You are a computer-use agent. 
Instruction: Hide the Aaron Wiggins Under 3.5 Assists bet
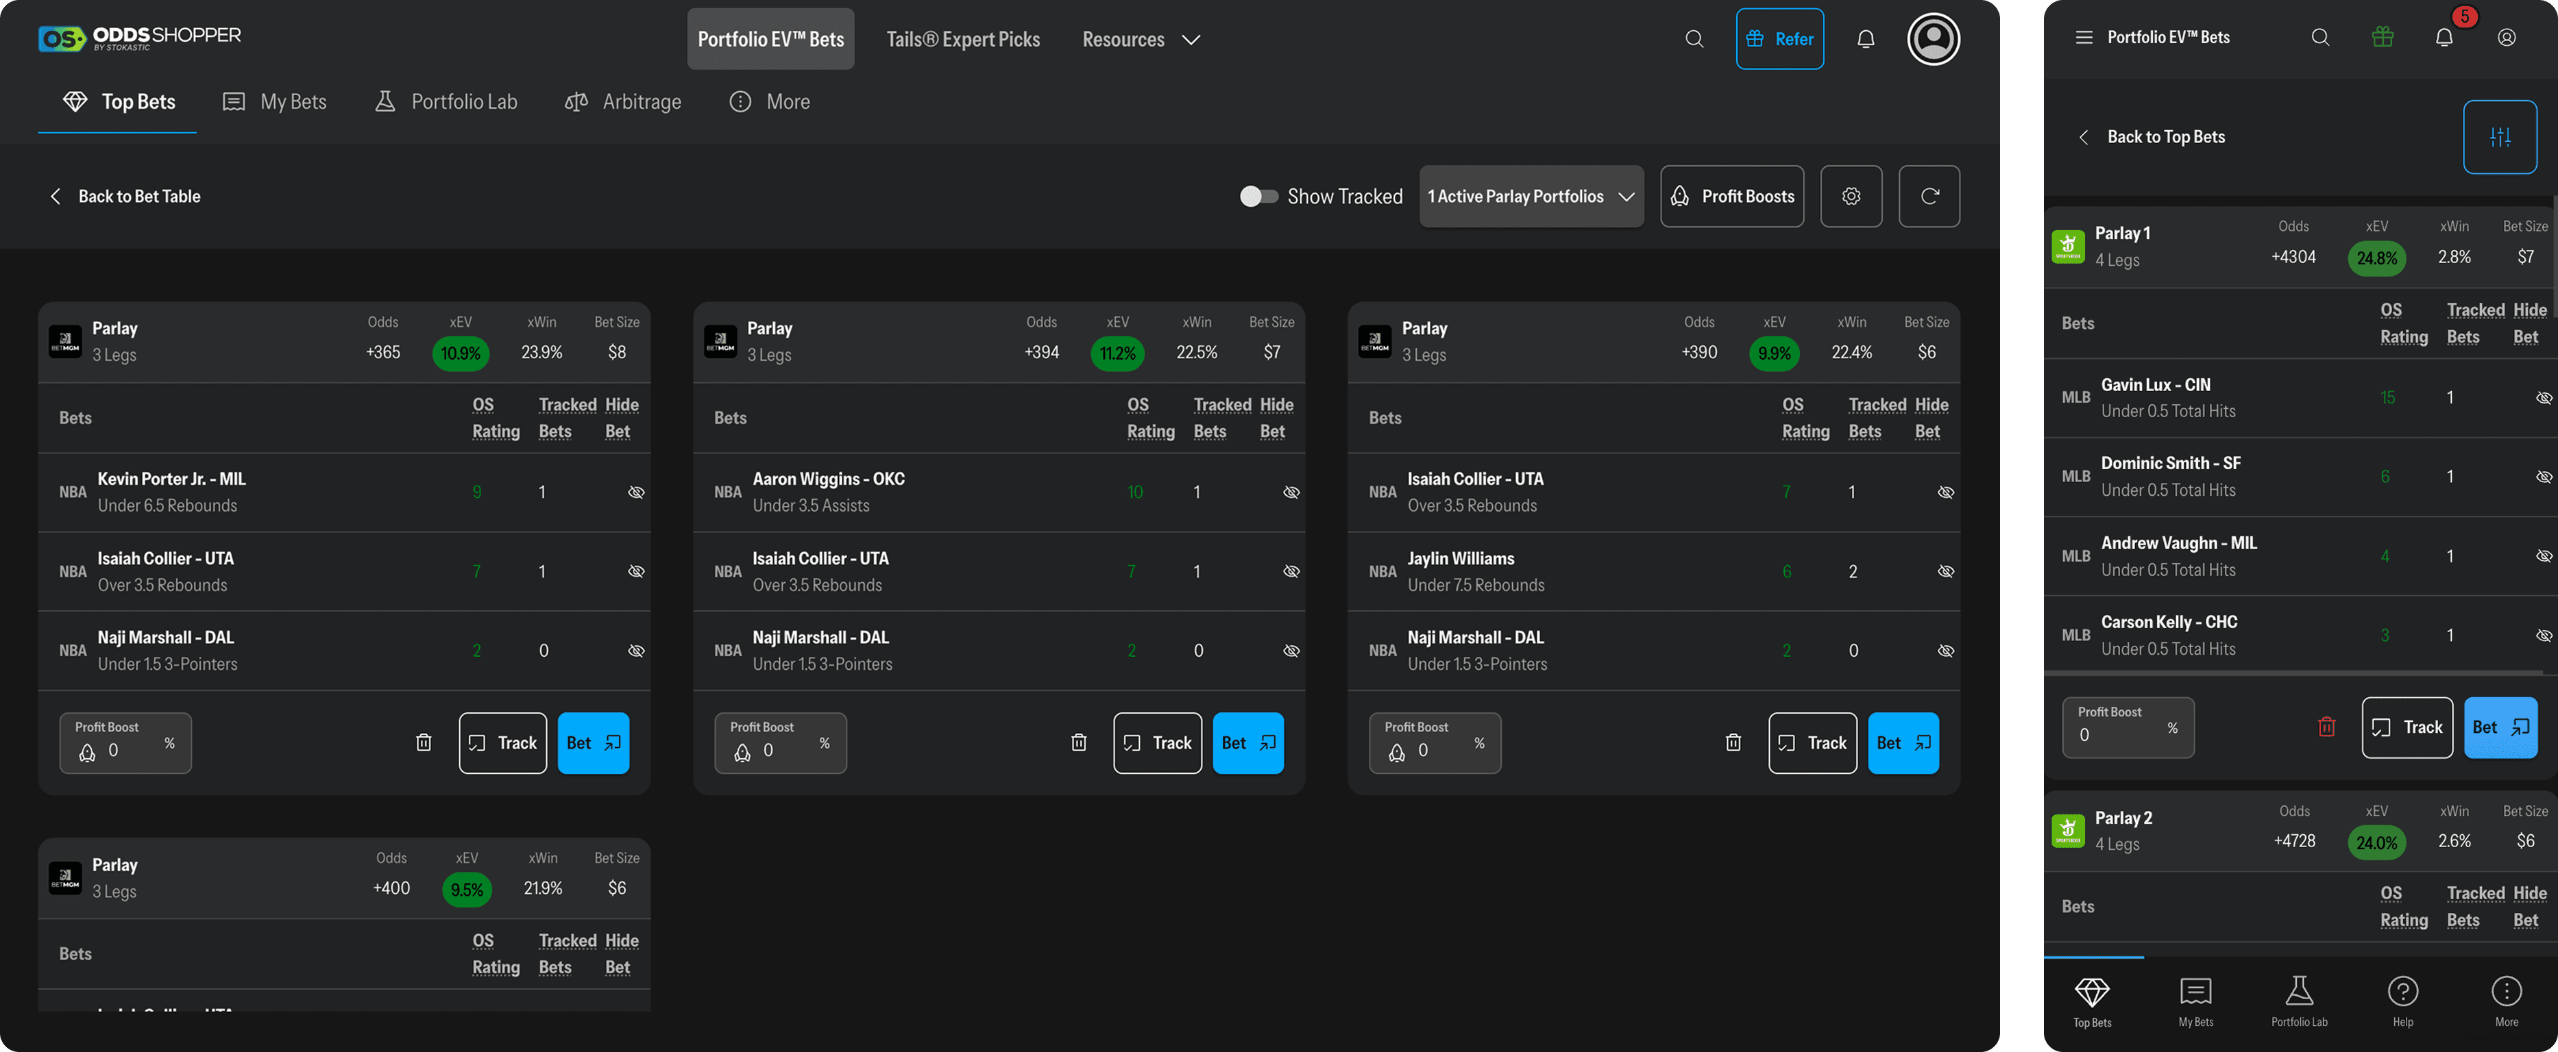pyautogui.click(x=1291, y=492)
